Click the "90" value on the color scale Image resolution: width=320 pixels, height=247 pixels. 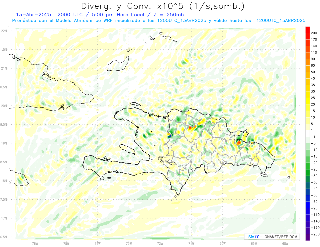click(313, 59)
